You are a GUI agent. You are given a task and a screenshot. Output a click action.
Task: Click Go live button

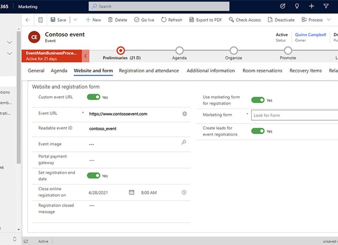[144, 20]
